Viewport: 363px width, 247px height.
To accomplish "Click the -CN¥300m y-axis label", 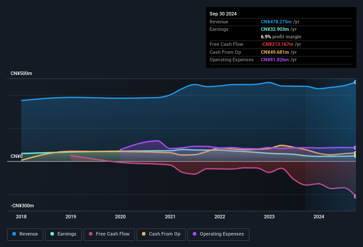I will (x=22, y=206).
